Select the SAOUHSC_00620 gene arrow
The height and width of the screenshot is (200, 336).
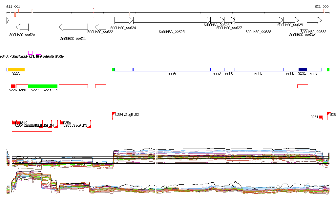point(22,27)
